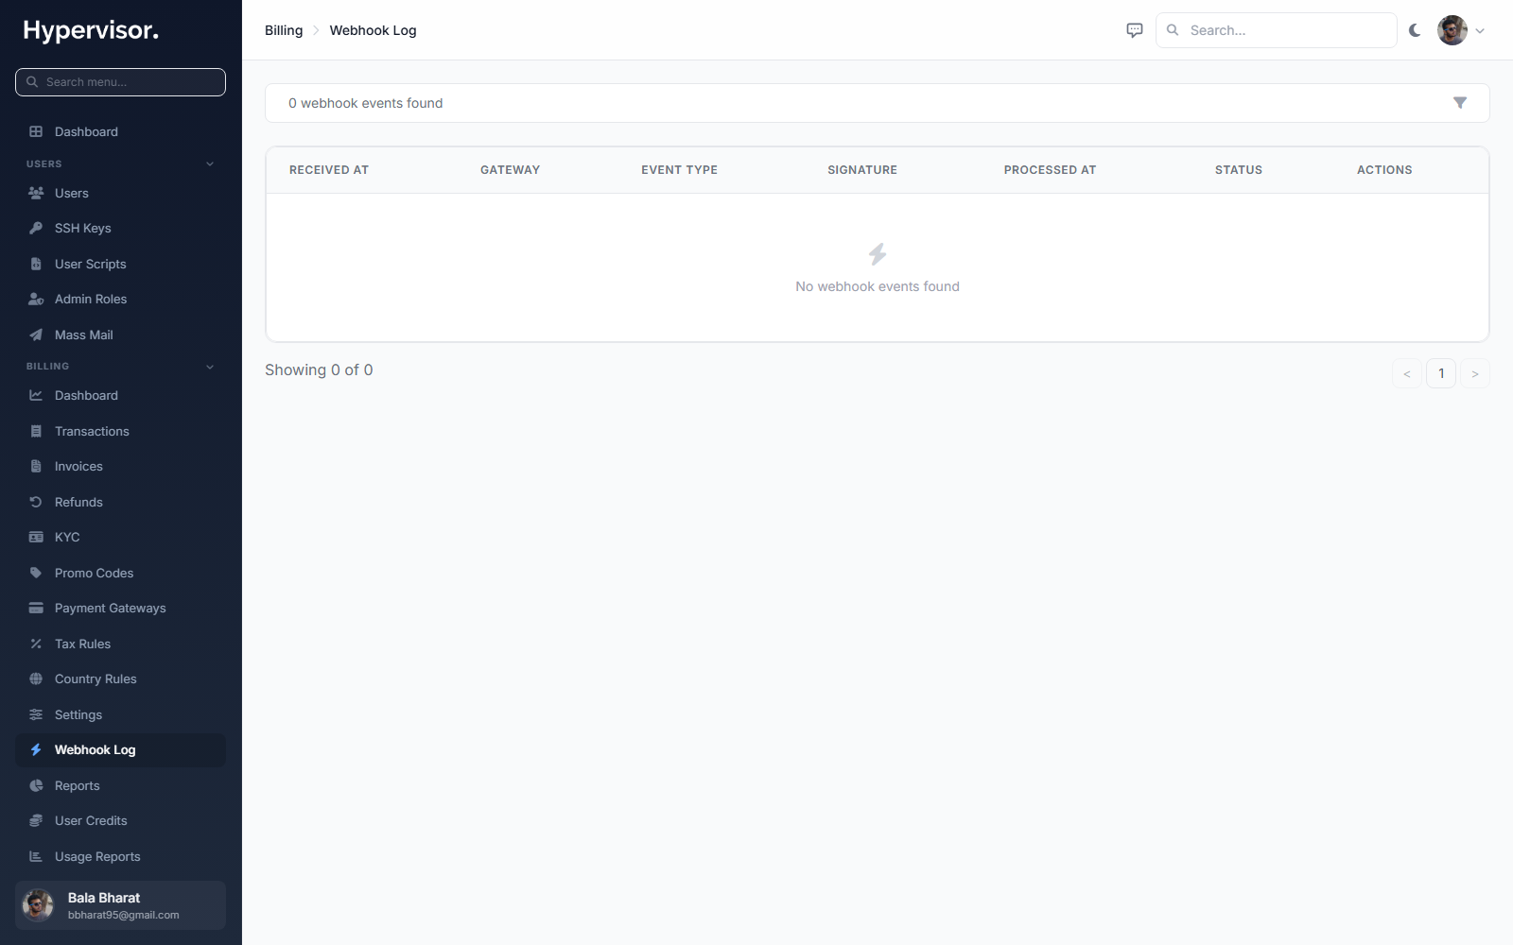Expand the profile dropdown chevron
1513x945 pixels.
[1480, 30]
